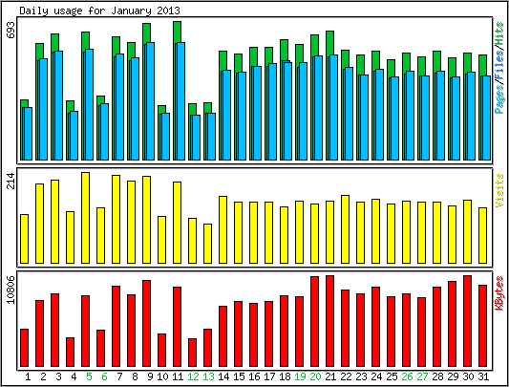Click day label 11 on the x-axis

(178, 376)
